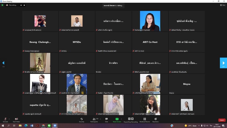Click the red Leave button

tap(222, 120)
